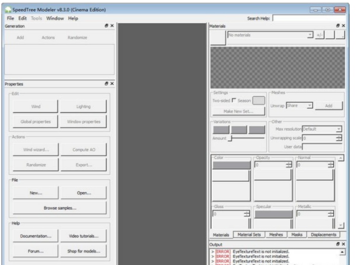The height and width of the screenshot is (265, 356).
Task: Launch the Wind wizard...
Action: click(x=35, y=149)
